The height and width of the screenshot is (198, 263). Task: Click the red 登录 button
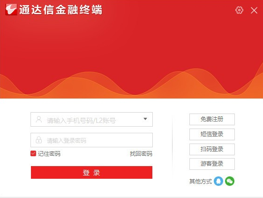91,173
